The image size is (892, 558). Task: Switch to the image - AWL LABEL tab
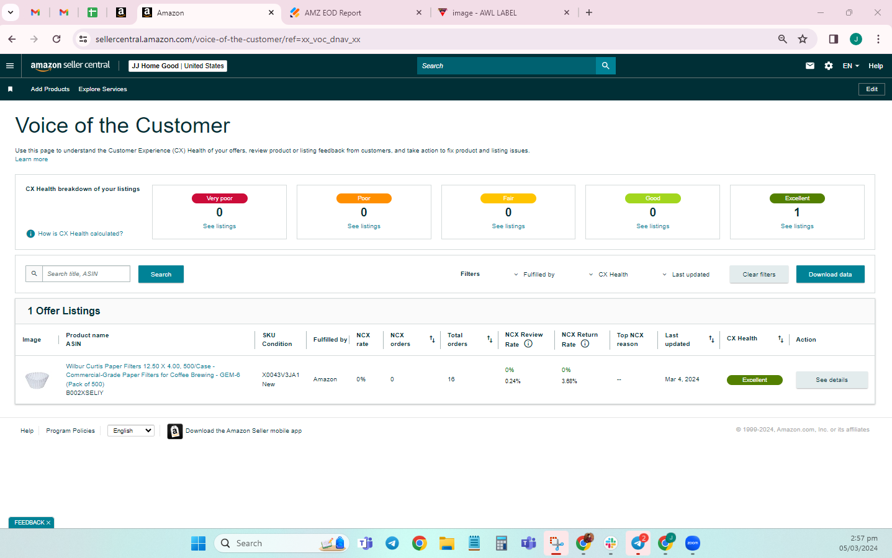point(503,13)
